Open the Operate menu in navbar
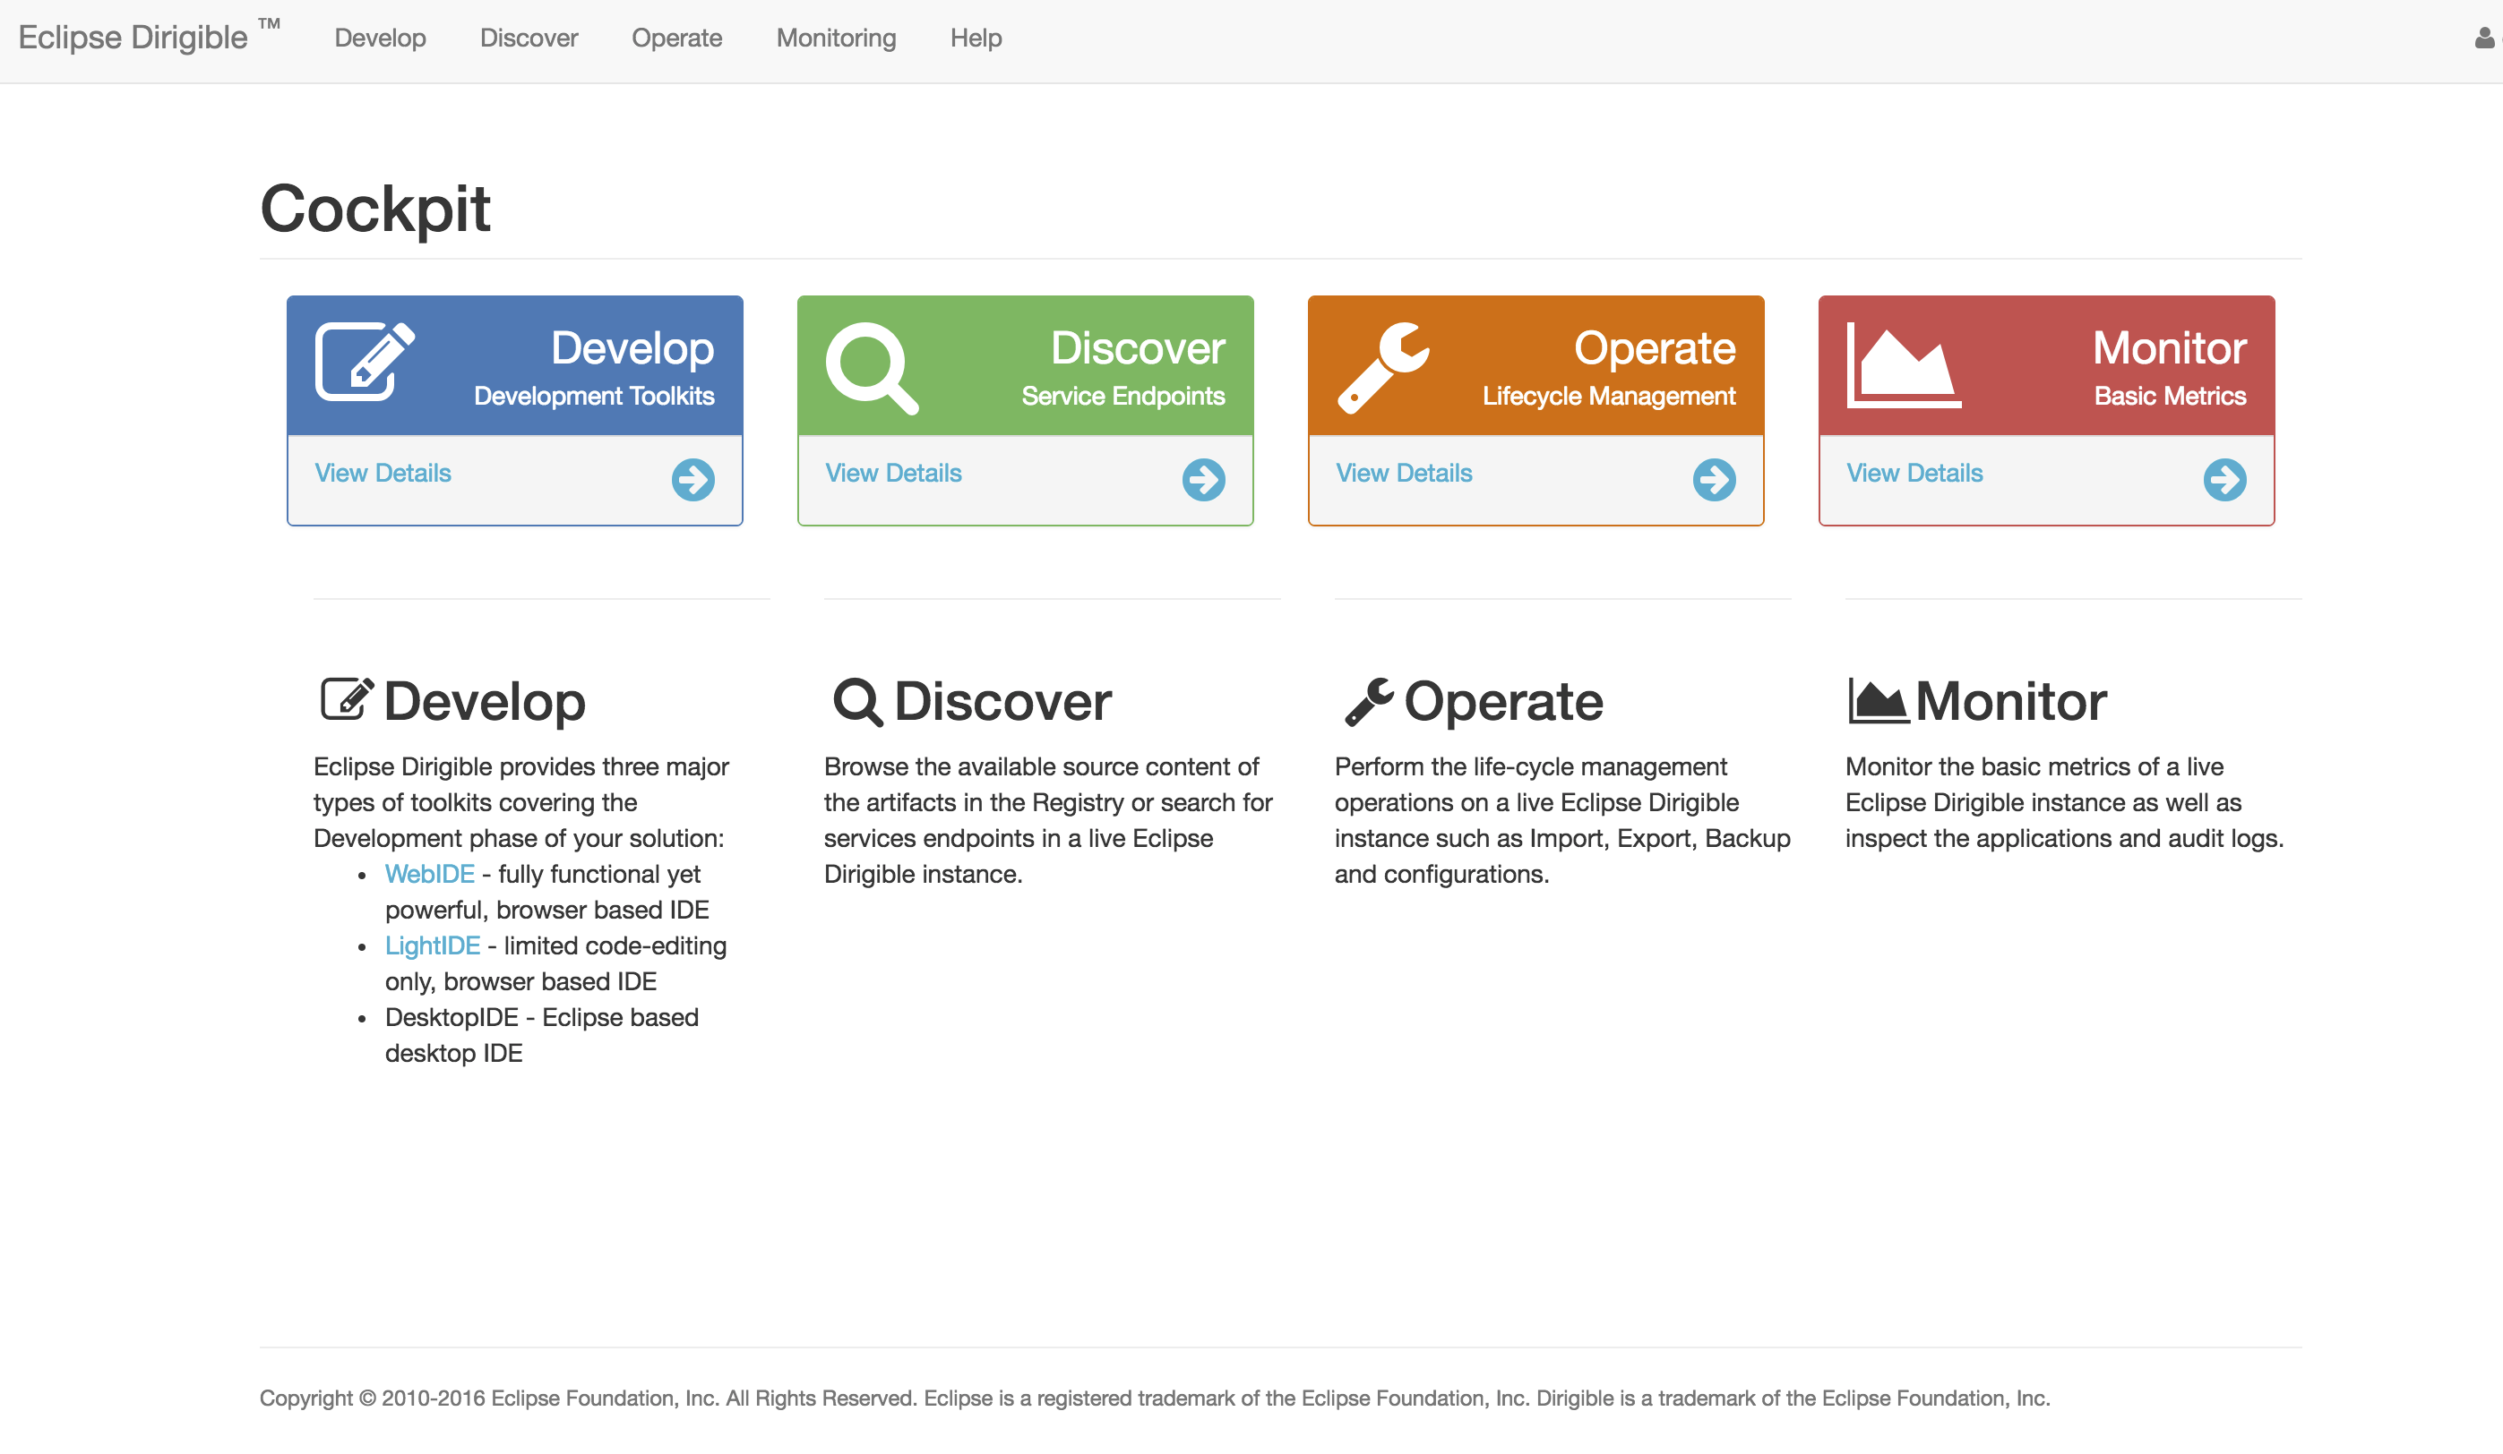Image resolution: width=2503 pixels, height=1454 pixels. coord(677,38)
